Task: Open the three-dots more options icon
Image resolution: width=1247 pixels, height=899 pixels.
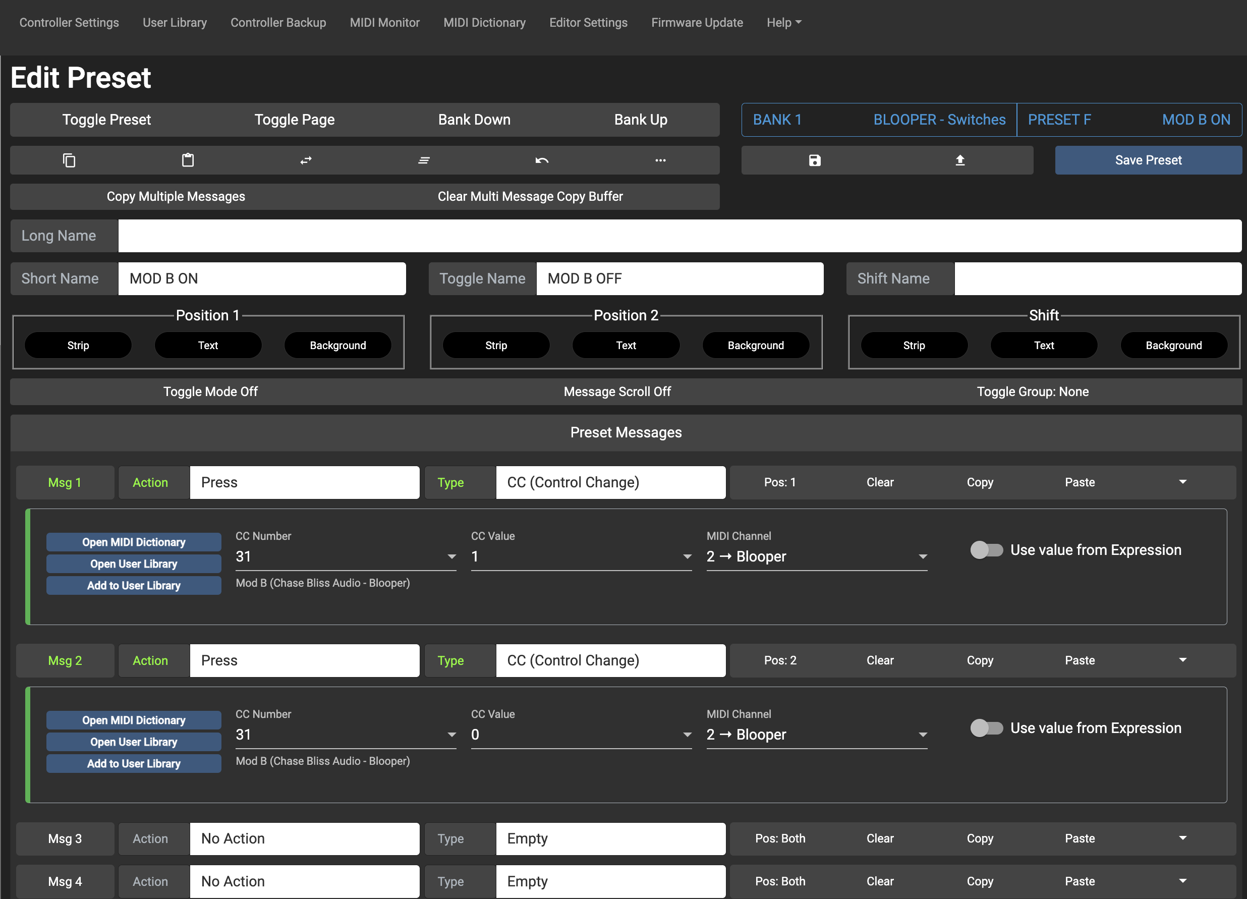Action: 660,160
